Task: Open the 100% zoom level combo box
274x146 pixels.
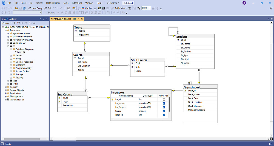Action: click(x=146, y=8)
